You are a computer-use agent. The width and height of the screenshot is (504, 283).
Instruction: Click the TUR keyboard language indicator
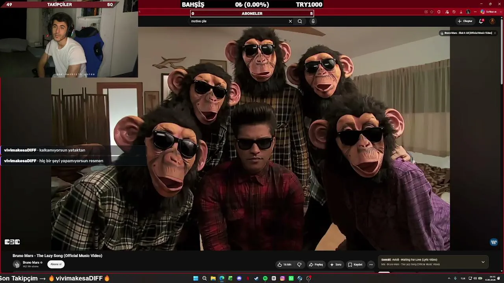[x=463, y=278]
